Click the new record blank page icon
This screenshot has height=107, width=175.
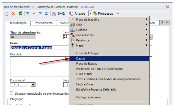coord(7,14)
